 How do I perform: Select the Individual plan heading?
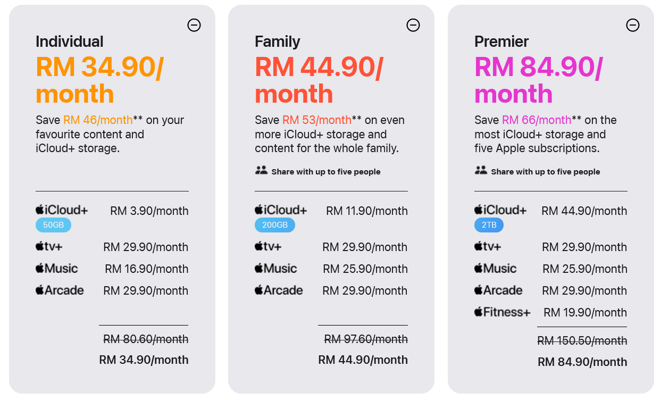coord(69,41)
